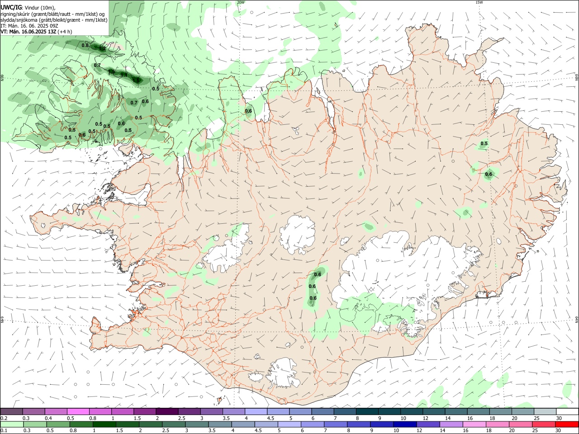Pick the dark teal swatch between 8 and 9, upper legend

coord(367,412)
